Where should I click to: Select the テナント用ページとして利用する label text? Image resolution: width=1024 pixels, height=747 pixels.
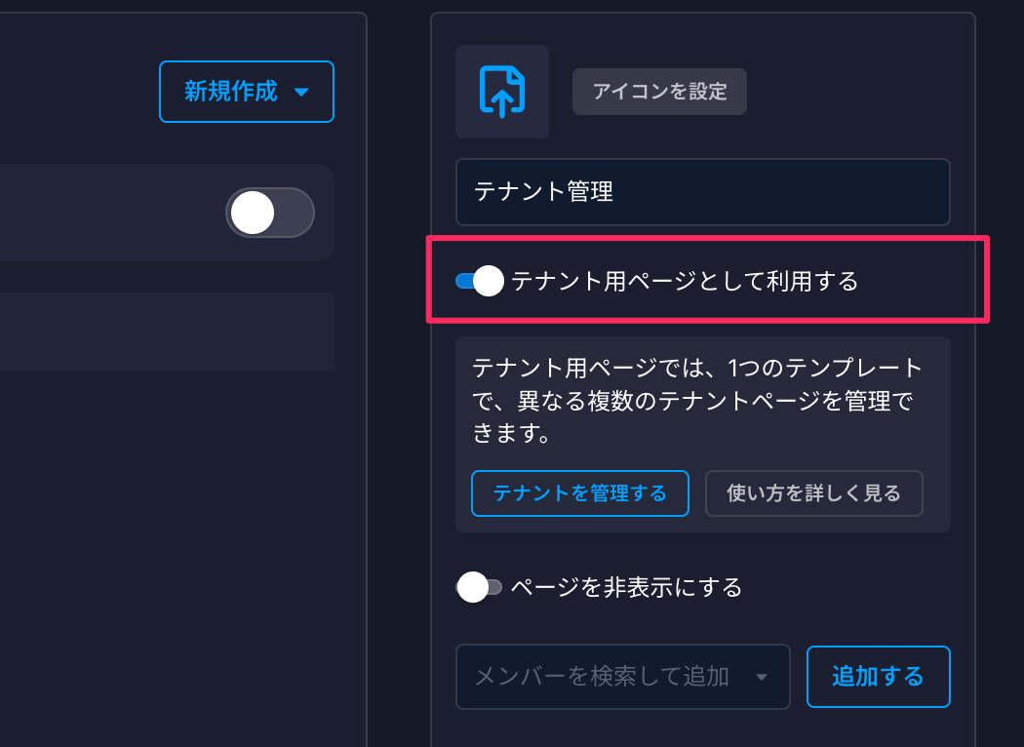(685, 282)
